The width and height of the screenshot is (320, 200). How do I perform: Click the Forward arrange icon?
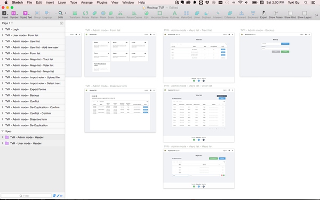click(x=242, y=13)
